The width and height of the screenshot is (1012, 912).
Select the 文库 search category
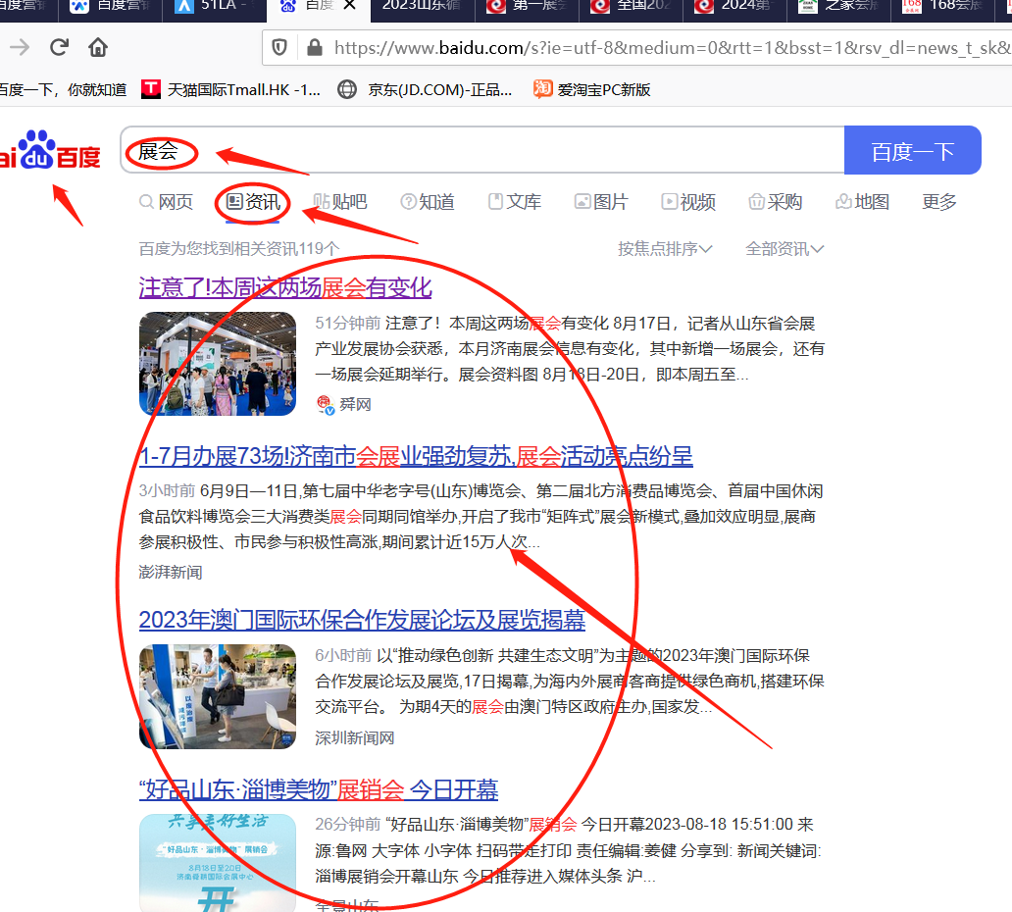coord(515,202)
